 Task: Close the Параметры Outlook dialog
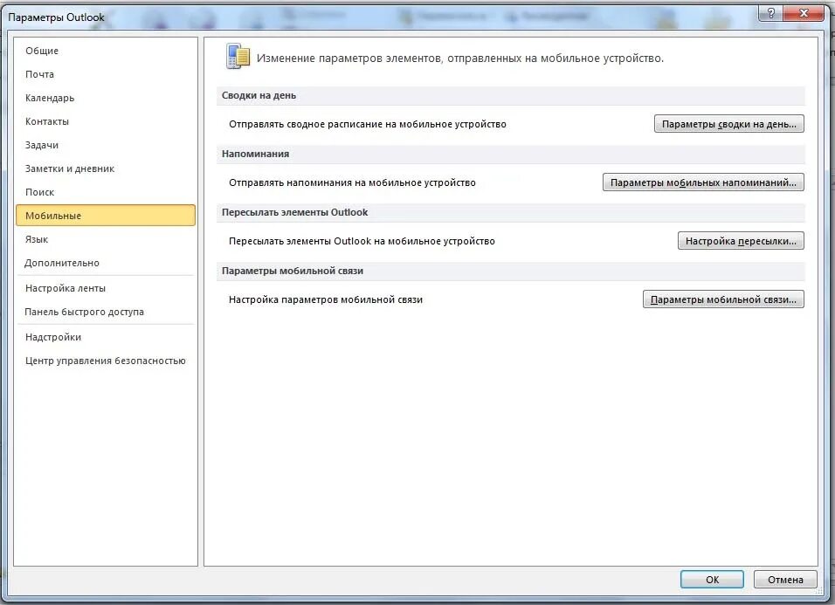pos(804,13)
